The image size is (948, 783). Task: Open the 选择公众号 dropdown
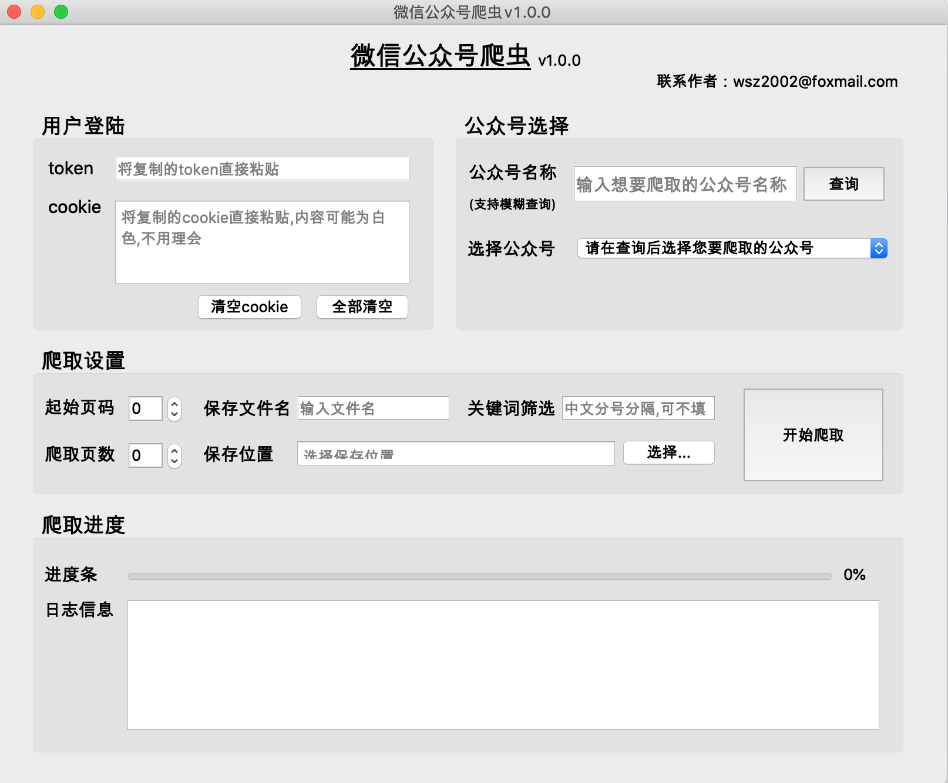point(732,248)
